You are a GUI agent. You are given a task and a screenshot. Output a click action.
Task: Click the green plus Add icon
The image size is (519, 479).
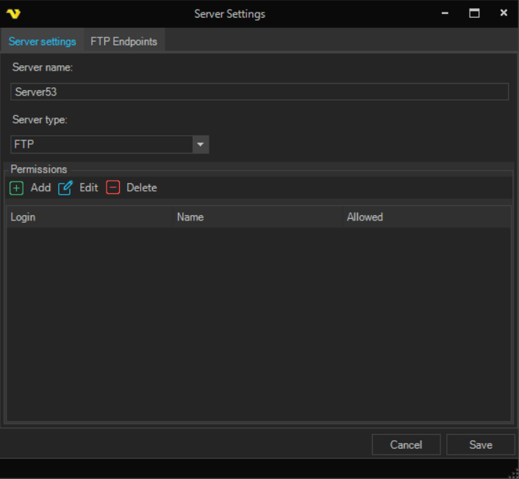(x=16, y=187)
